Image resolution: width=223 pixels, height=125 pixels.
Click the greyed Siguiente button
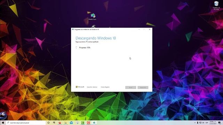tap(143, 87)
